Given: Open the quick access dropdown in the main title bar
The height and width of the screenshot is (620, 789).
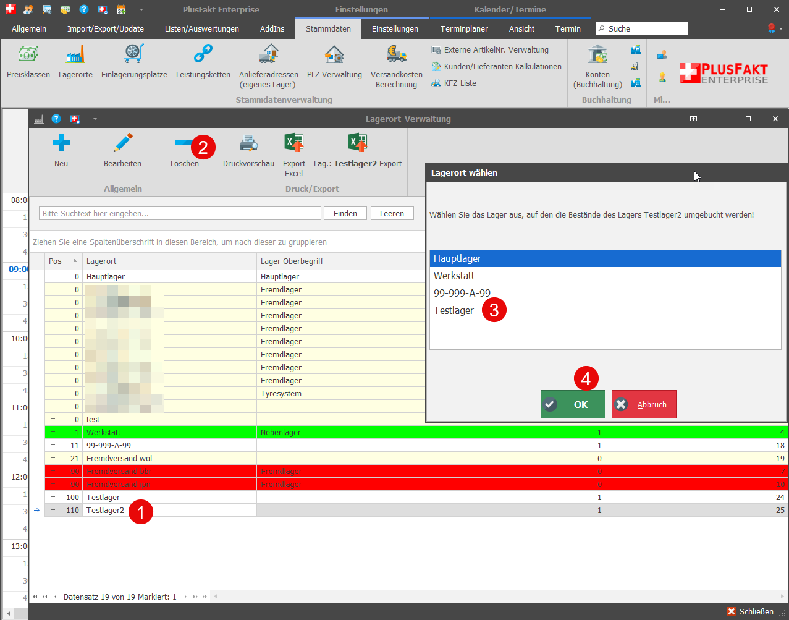Looking at the screenshot, I should [141, 9].
